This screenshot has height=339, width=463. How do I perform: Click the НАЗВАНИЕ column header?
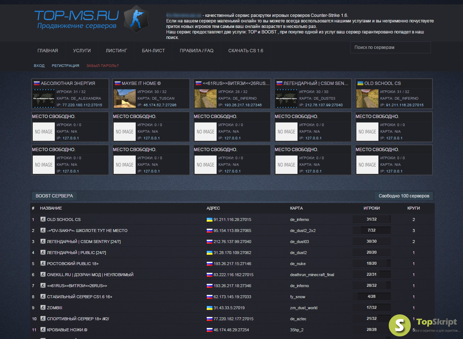(51, 208)
